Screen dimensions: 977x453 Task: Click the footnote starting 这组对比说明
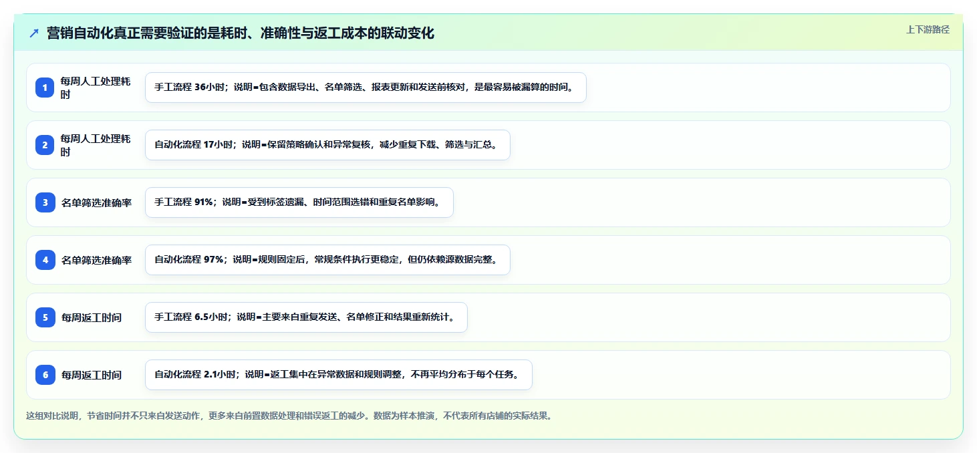289,416
